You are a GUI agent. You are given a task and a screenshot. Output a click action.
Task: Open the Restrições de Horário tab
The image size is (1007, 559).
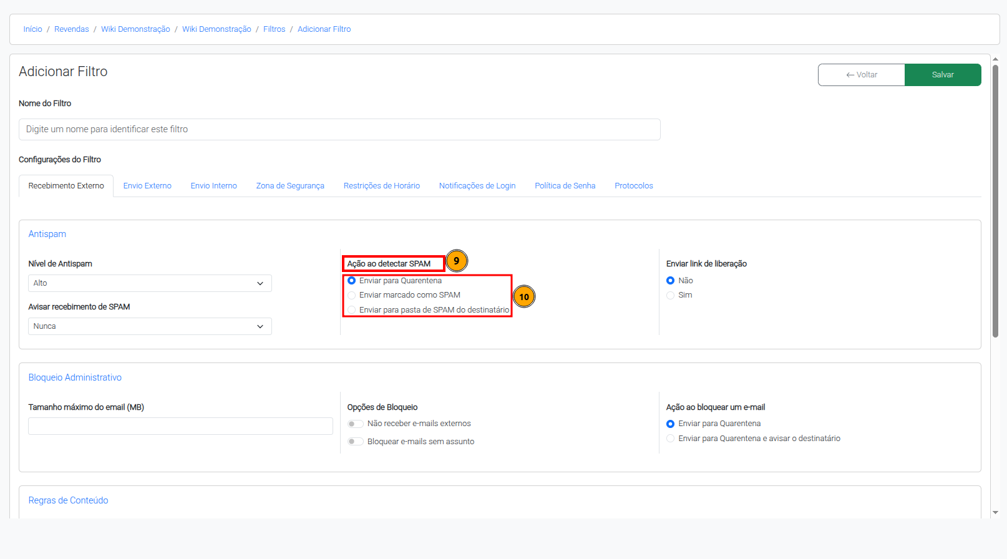coord(382,186)
